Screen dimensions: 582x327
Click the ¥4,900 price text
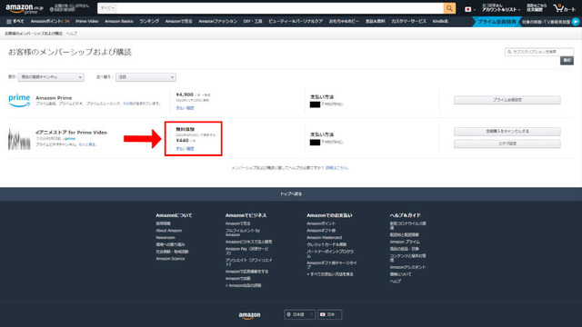coord(185,94)
